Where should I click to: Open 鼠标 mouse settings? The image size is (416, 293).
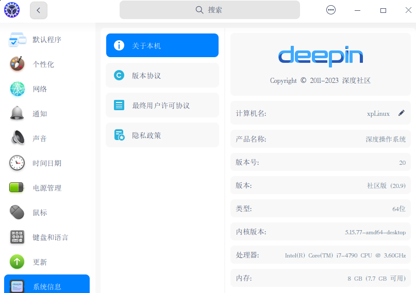point(47,213)
